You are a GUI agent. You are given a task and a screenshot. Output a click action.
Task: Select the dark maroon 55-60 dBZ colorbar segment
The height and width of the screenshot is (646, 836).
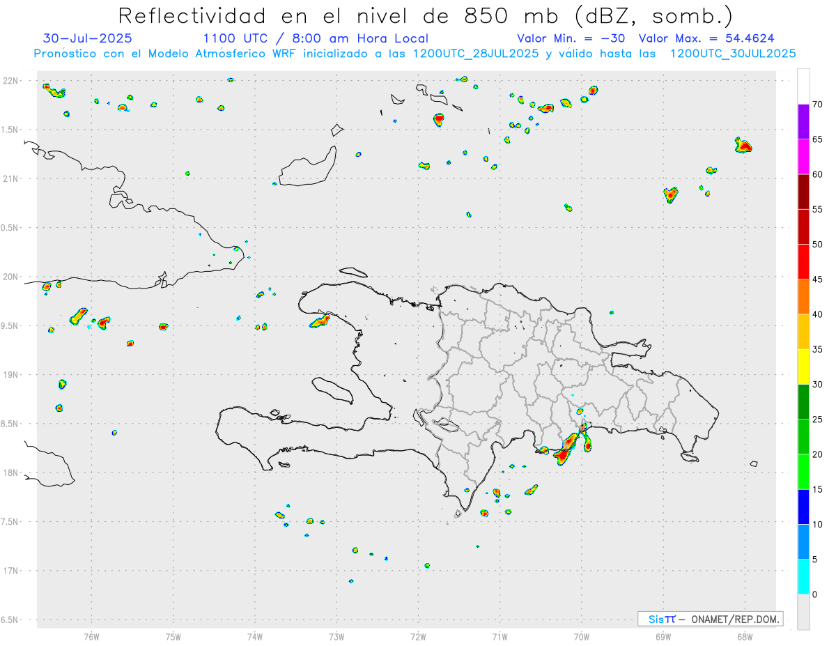[x=803, y=192]
